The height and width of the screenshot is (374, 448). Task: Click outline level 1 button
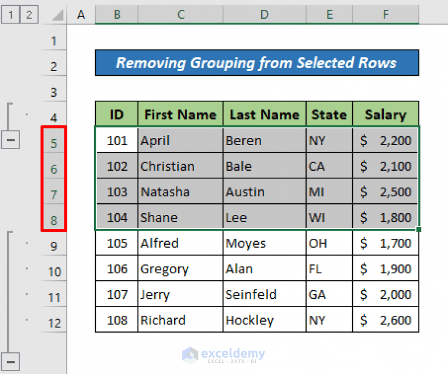[11, 14]
